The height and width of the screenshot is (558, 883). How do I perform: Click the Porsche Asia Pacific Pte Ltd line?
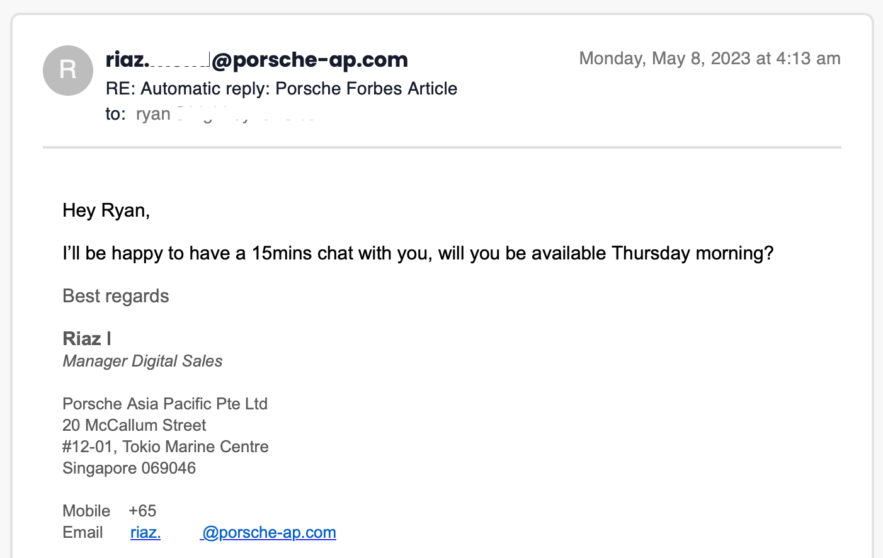pyautogui.click(x=165, y=404)
